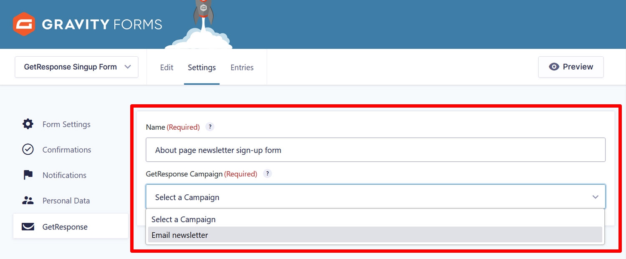Click the Preview button
This screenshot has height=259, width=626.
(x=570, y=67)
